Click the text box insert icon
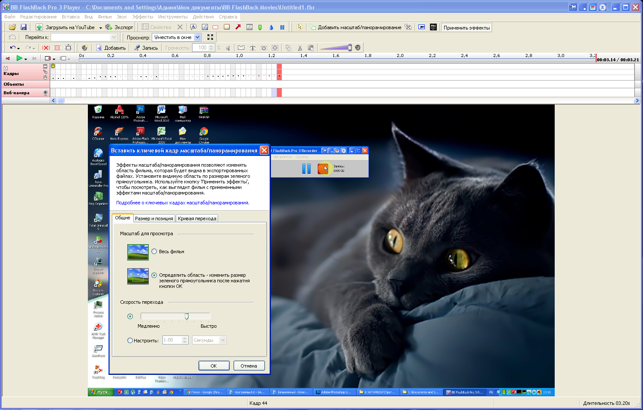The image size is (643, 410). pyautogui.click(x=193, y=27)
